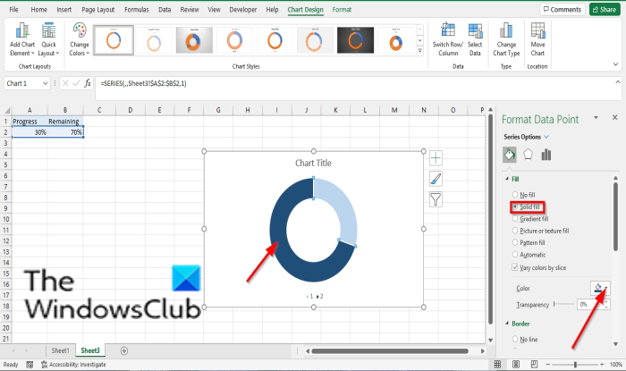The width and height of the screenshot is (626, 371).
Task: Adjust the Transparency slider
Action: pos(563,304)
